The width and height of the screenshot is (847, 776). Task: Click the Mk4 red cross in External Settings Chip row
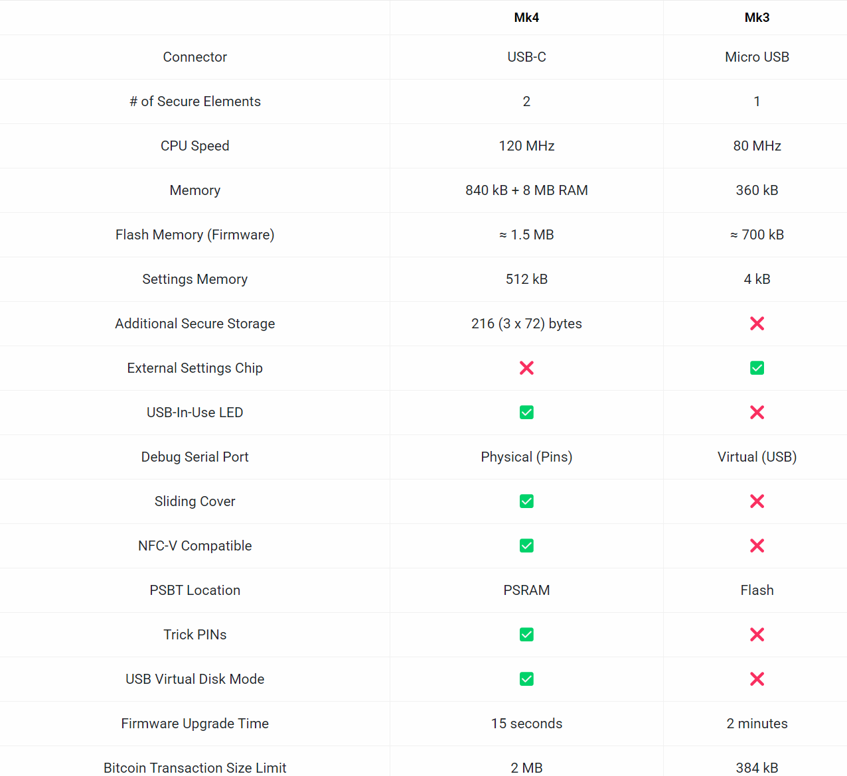click(x=526, y=368)
